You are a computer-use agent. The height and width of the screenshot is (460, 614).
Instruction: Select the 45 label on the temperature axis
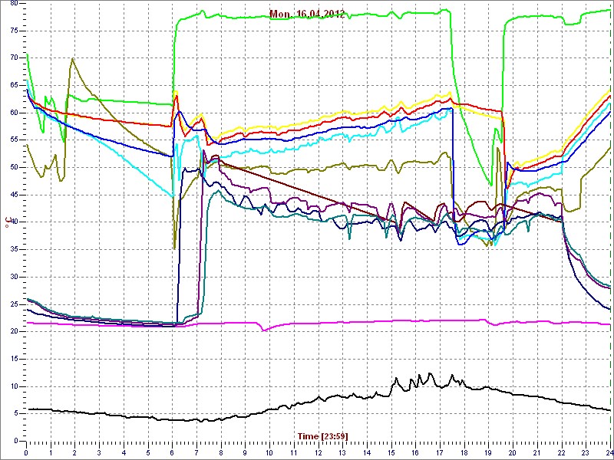click(x=14, y=195)
